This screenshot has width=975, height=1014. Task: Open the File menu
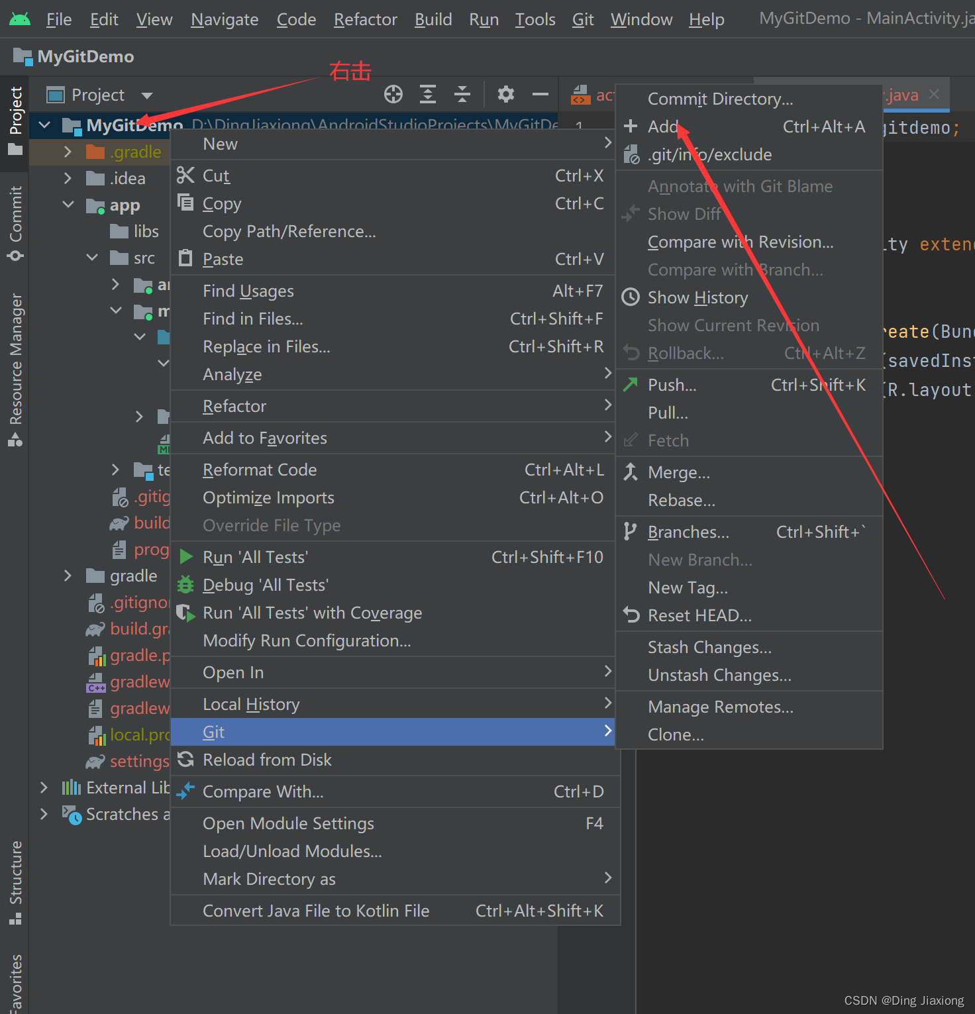click(59, 20)
